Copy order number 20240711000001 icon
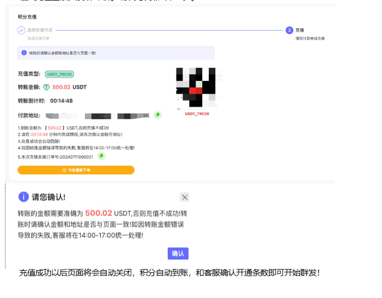 click(101, 156)
